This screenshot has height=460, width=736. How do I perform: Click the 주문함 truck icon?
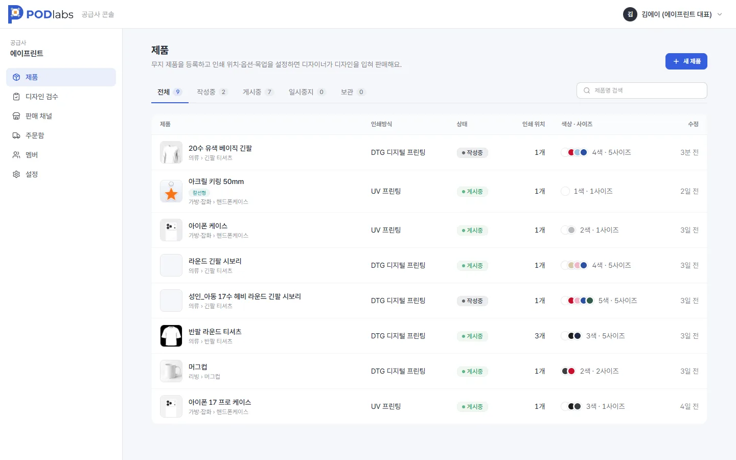pyautogui.click(x=16, y=135)
